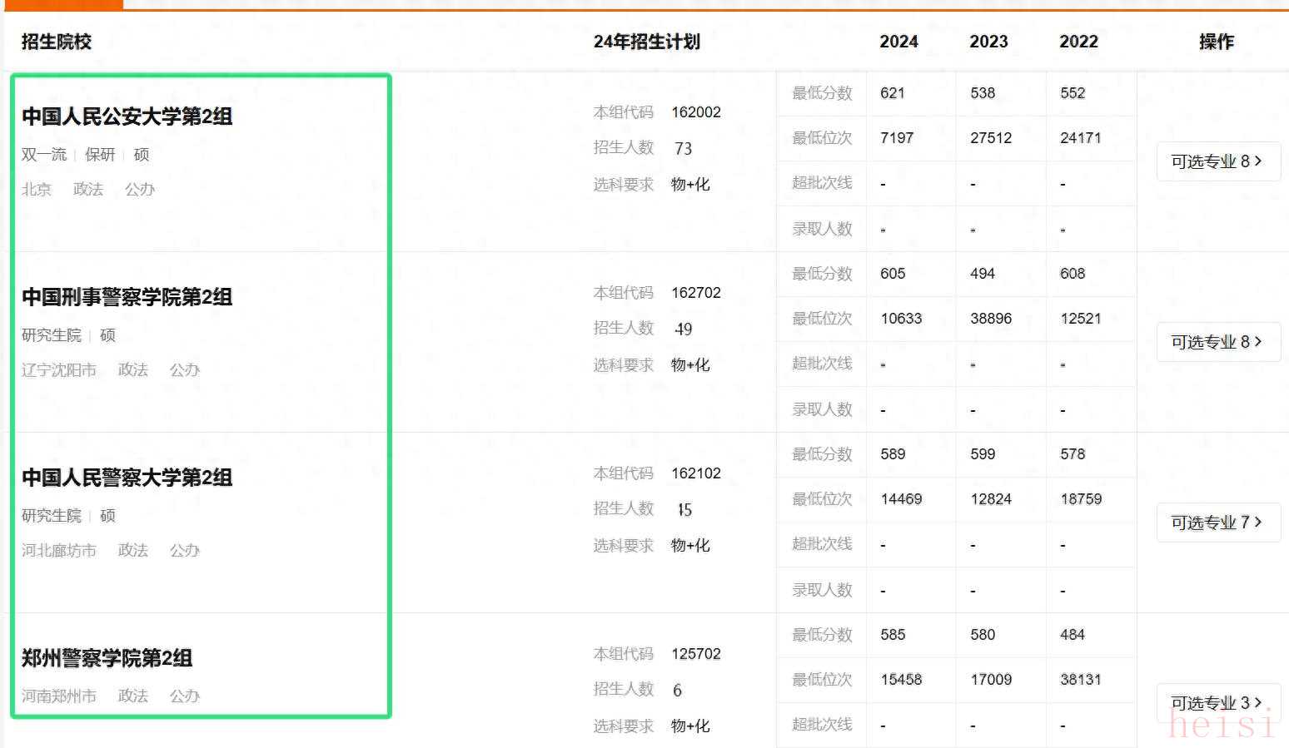Click the 双一流 tag under 中国人民公安大学

click(x=43, y=155)
